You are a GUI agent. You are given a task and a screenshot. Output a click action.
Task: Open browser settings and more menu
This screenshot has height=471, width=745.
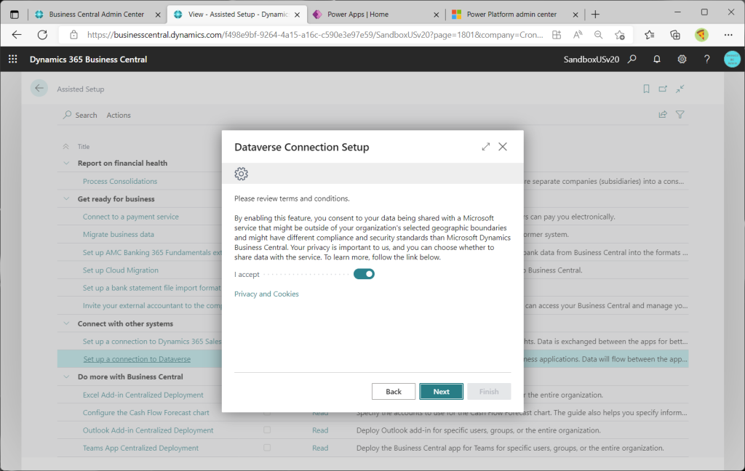[x=728, y=35]
